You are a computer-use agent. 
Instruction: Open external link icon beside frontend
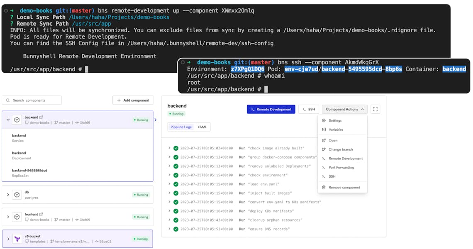coord(41,215)
